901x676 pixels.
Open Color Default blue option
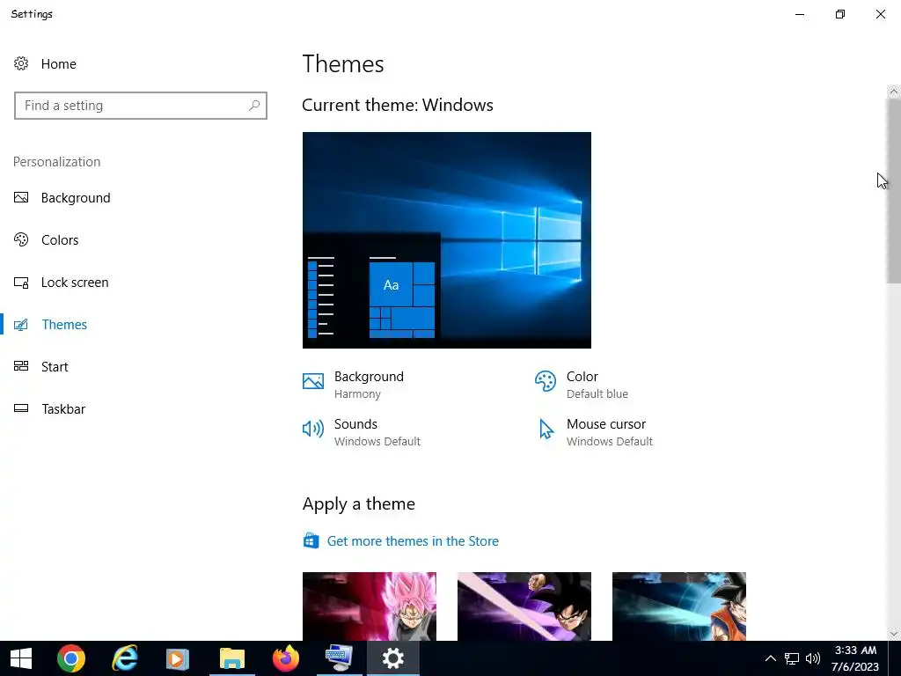tap(597, 385)
